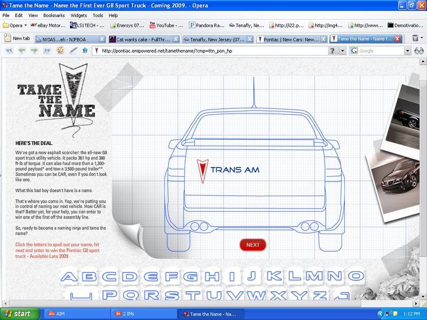Click the letter O key
This screenshot has height=320, width=427.
point(356,276)
